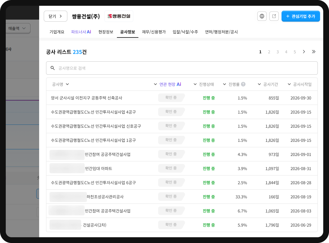The height and width of the screenshot is (243, 329).
Task: Sort by 연관 현장 Ai column
Action: pos(168,84)
